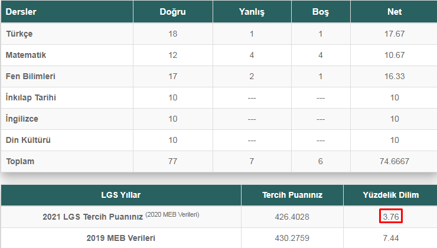Select the Türkçe row label
This screenshot has height=248, width=437.
point(19,34)
